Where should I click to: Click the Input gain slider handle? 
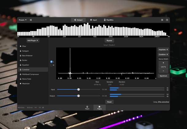pyautogui.click(x=78, y=89)
